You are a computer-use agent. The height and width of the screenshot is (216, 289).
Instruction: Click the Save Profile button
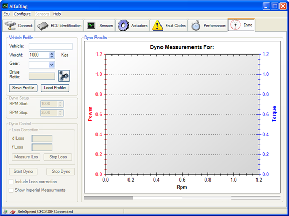pos(23,88)
